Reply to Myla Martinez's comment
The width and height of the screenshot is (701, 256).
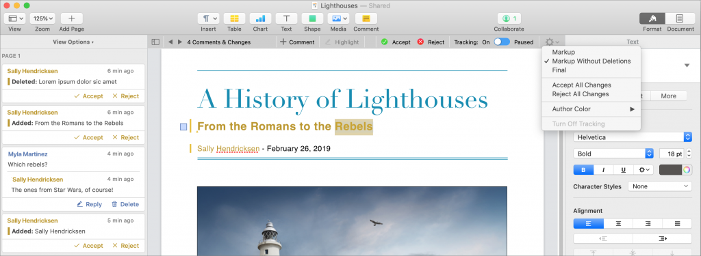tap(89, 204)
